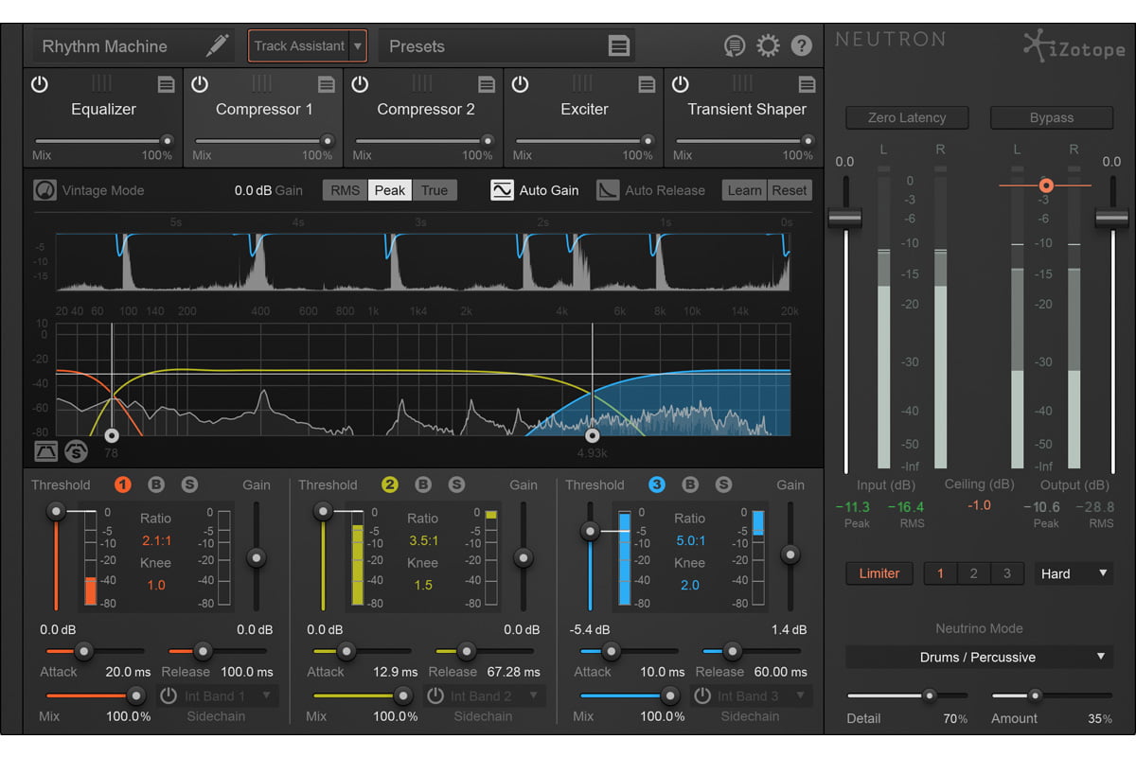The image size is (1136, 757).
Task: Open Int Band 2 sidechain dropdown
Action: click(497, 695)
